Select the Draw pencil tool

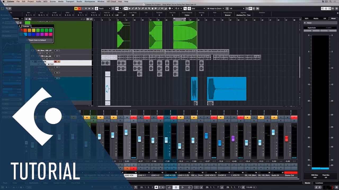click(132, 8)
